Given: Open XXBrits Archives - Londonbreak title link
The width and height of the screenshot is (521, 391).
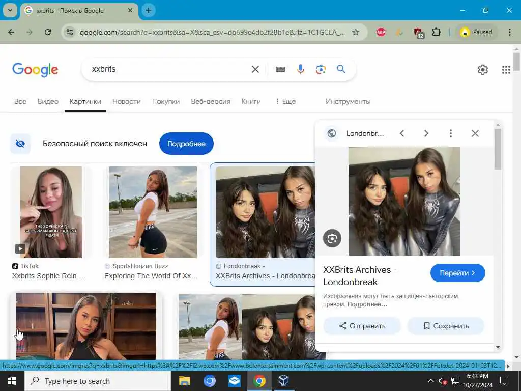Looking at the screenshot, I should [360, 276].
